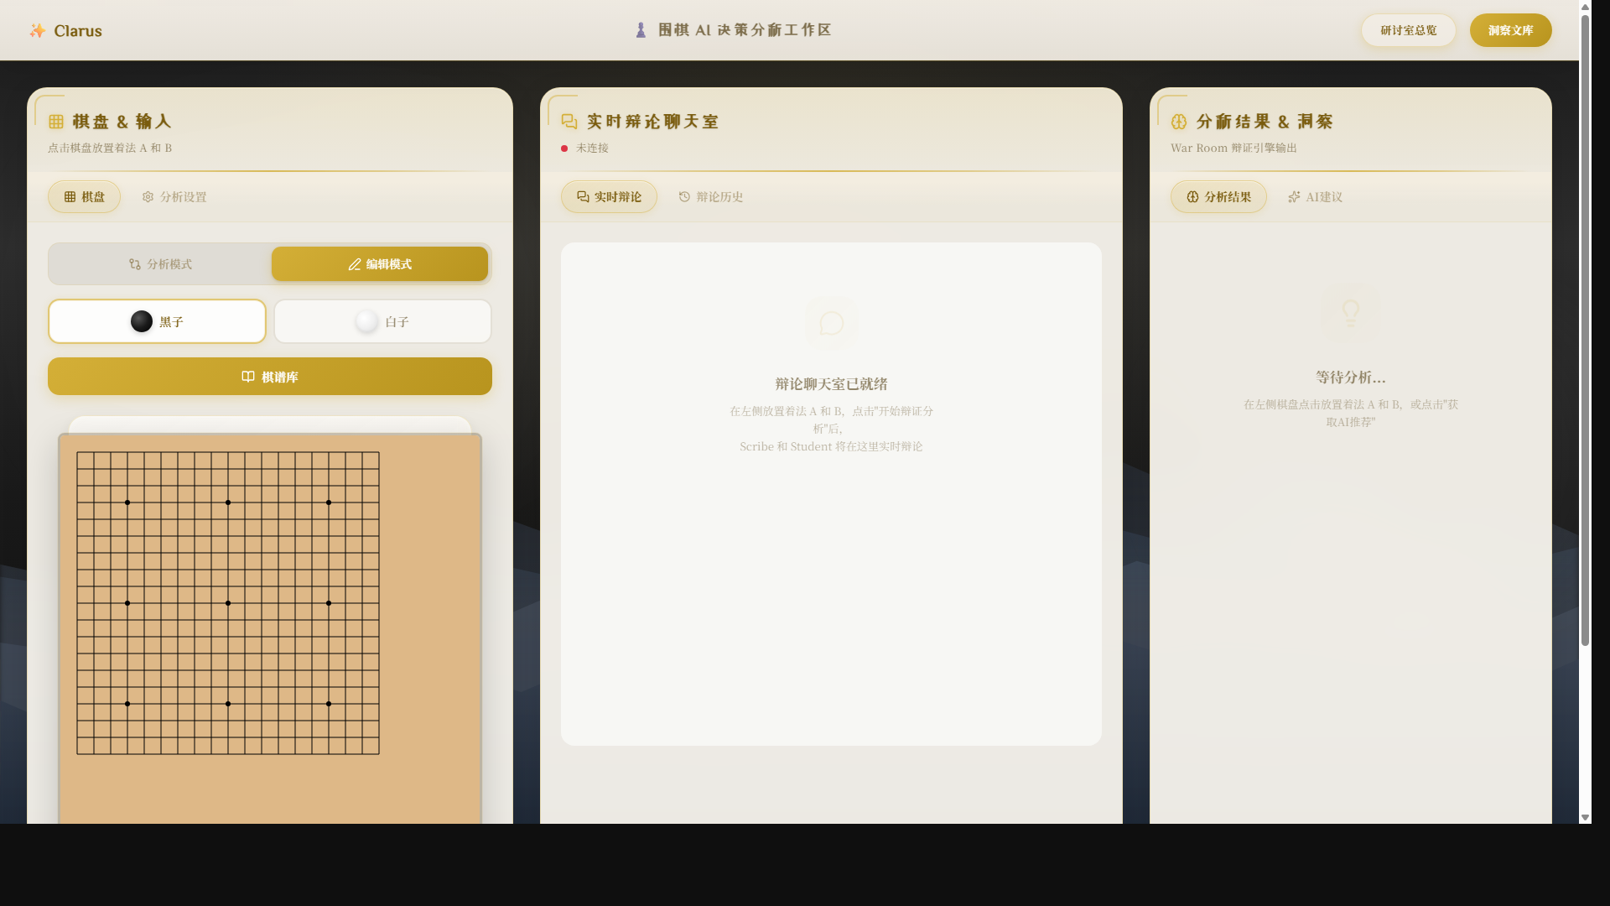Click the black stone swatch

click(142, 321)
